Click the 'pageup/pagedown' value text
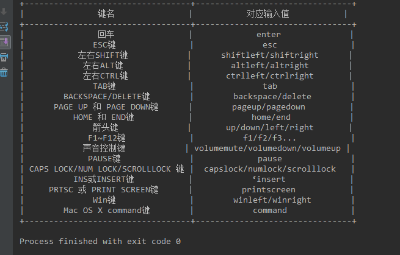This screenshot has width=400, height=255. pos(268,107)
